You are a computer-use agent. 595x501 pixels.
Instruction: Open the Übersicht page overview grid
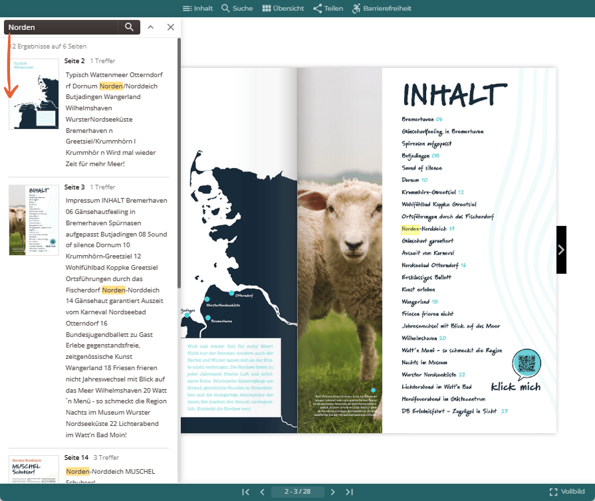283,9
